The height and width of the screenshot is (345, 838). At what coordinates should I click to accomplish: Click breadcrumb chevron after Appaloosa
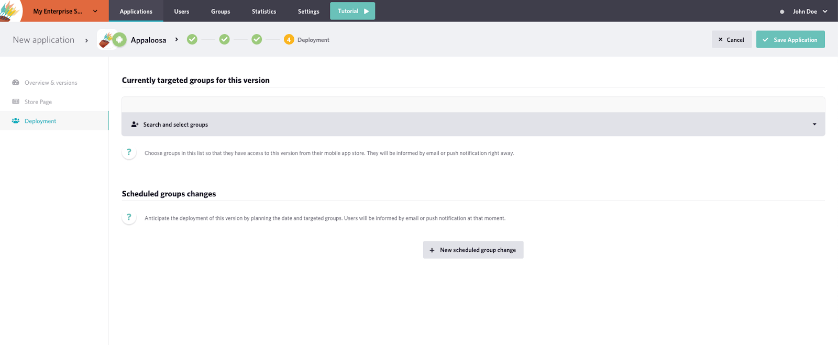tap(177, 39)
